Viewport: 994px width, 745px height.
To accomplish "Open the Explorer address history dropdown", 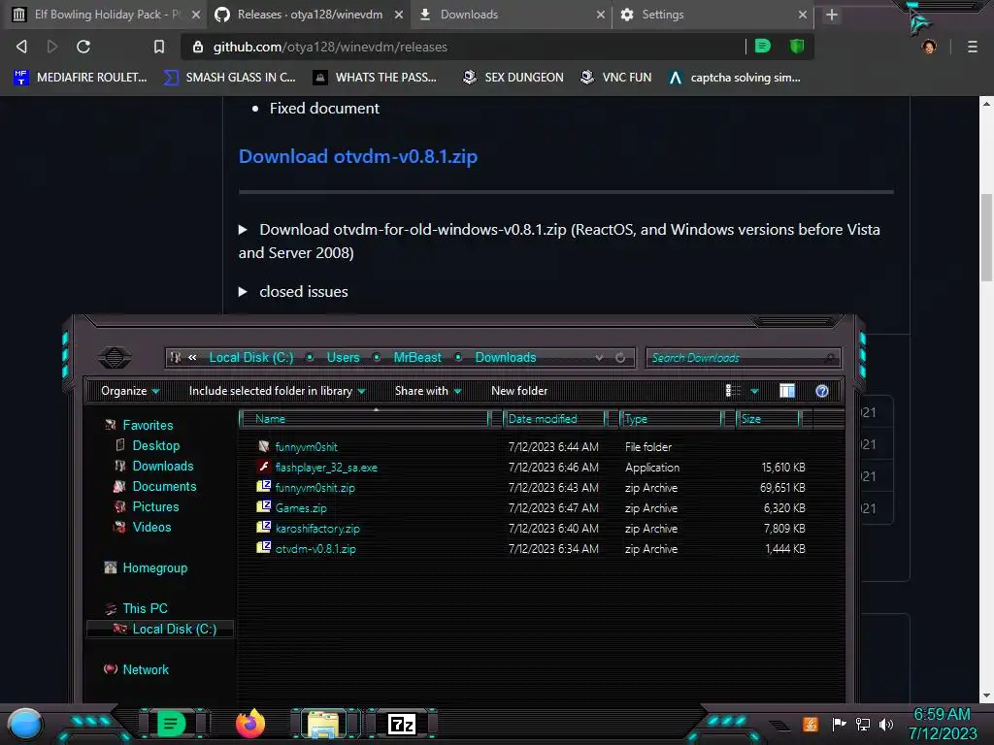I will [x=599, y=358].
